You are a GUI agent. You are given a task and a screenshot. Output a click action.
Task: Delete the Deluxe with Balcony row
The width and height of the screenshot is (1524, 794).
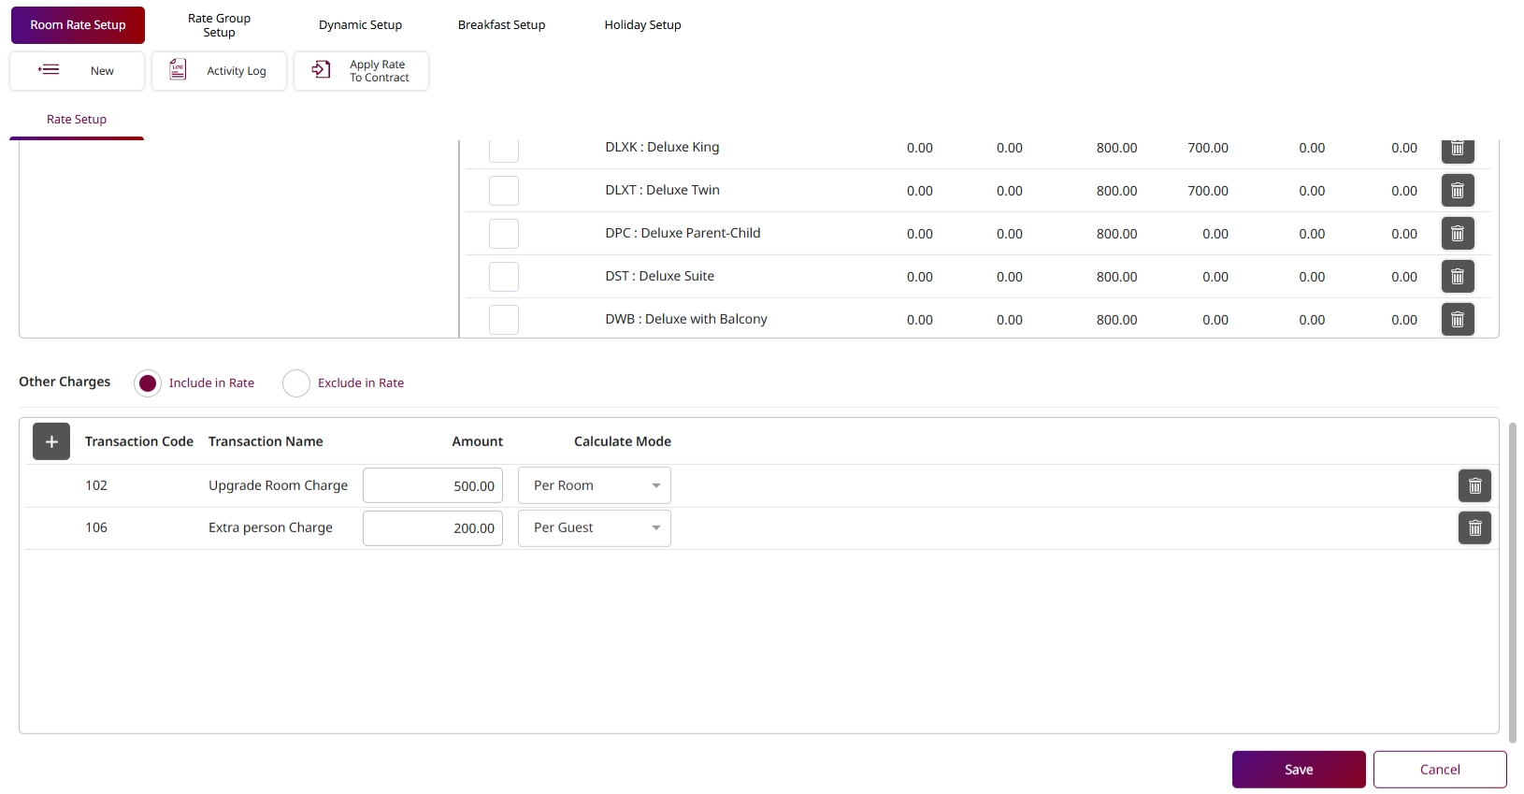pos(1457,320)
